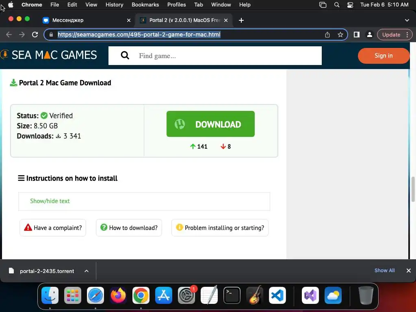Expand options for portal-2-2435.torrent download
This screenshot has height=312, width=416.
pyautogui.click(x=87, y=271)
